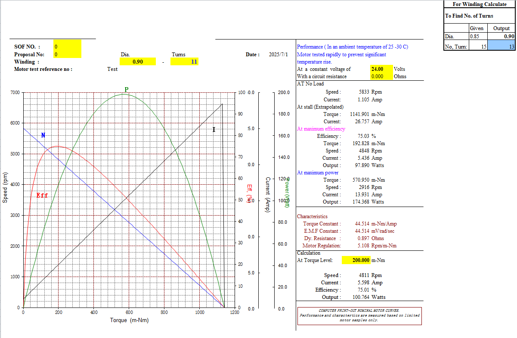Click max-power current value 13.931
This screenshot has height=338, width=517.
click(362, 195)
